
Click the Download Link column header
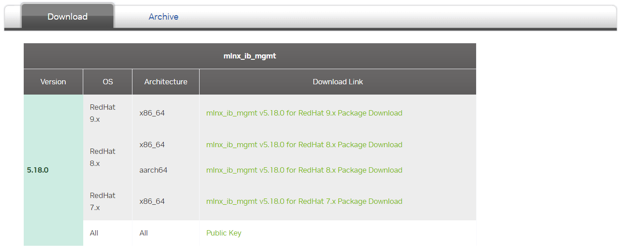click(338, 82)
